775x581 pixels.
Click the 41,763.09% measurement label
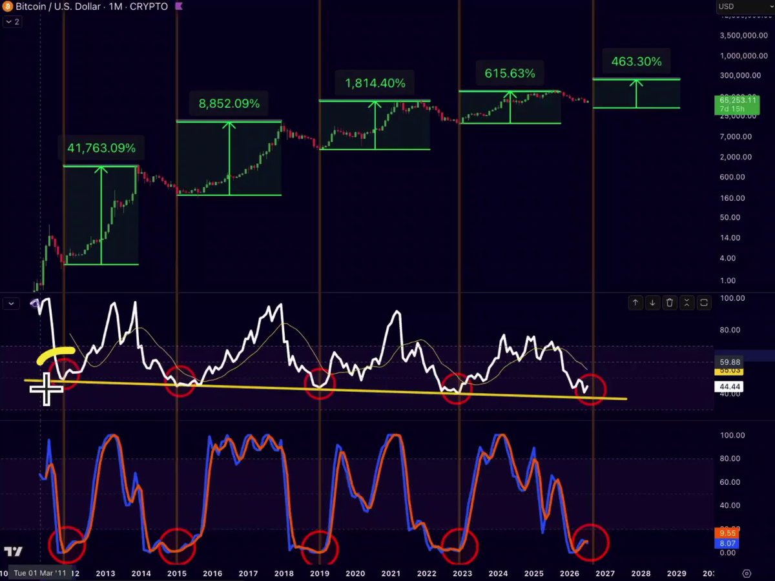pos(101,148)
